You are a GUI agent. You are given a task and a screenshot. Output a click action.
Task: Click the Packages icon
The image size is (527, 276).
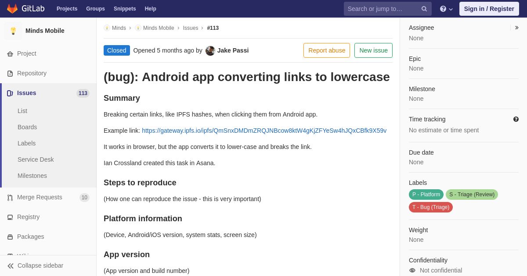coord(10,237)
